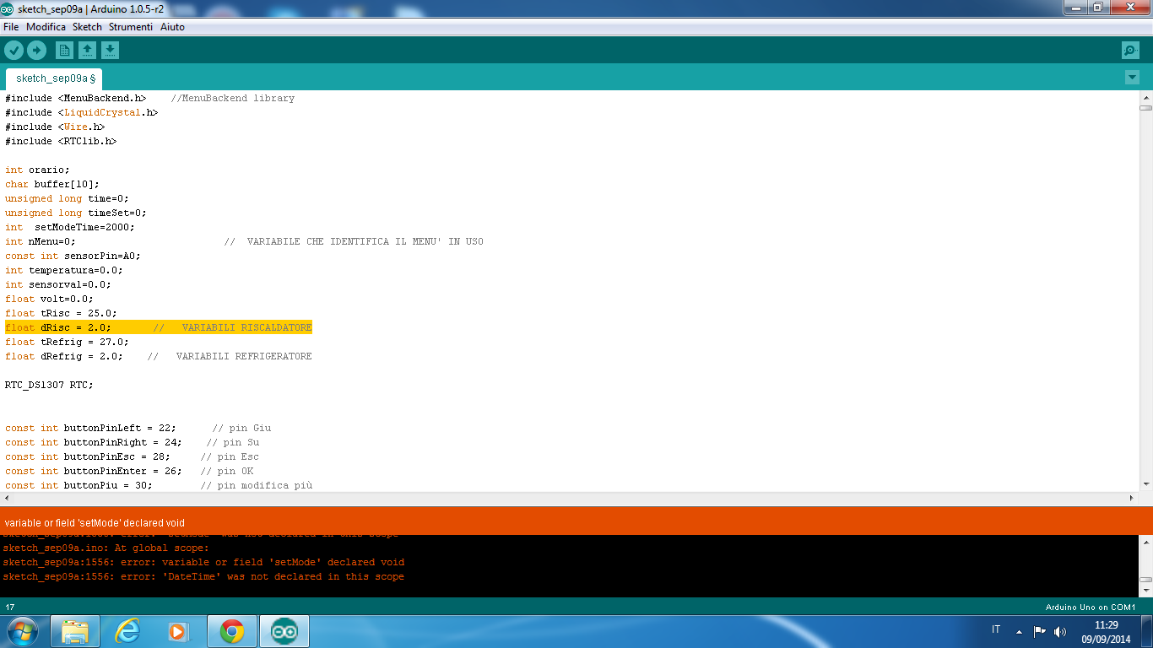Click orange error message bar text
1153x648 pixels.
click(x=95, y=523)
